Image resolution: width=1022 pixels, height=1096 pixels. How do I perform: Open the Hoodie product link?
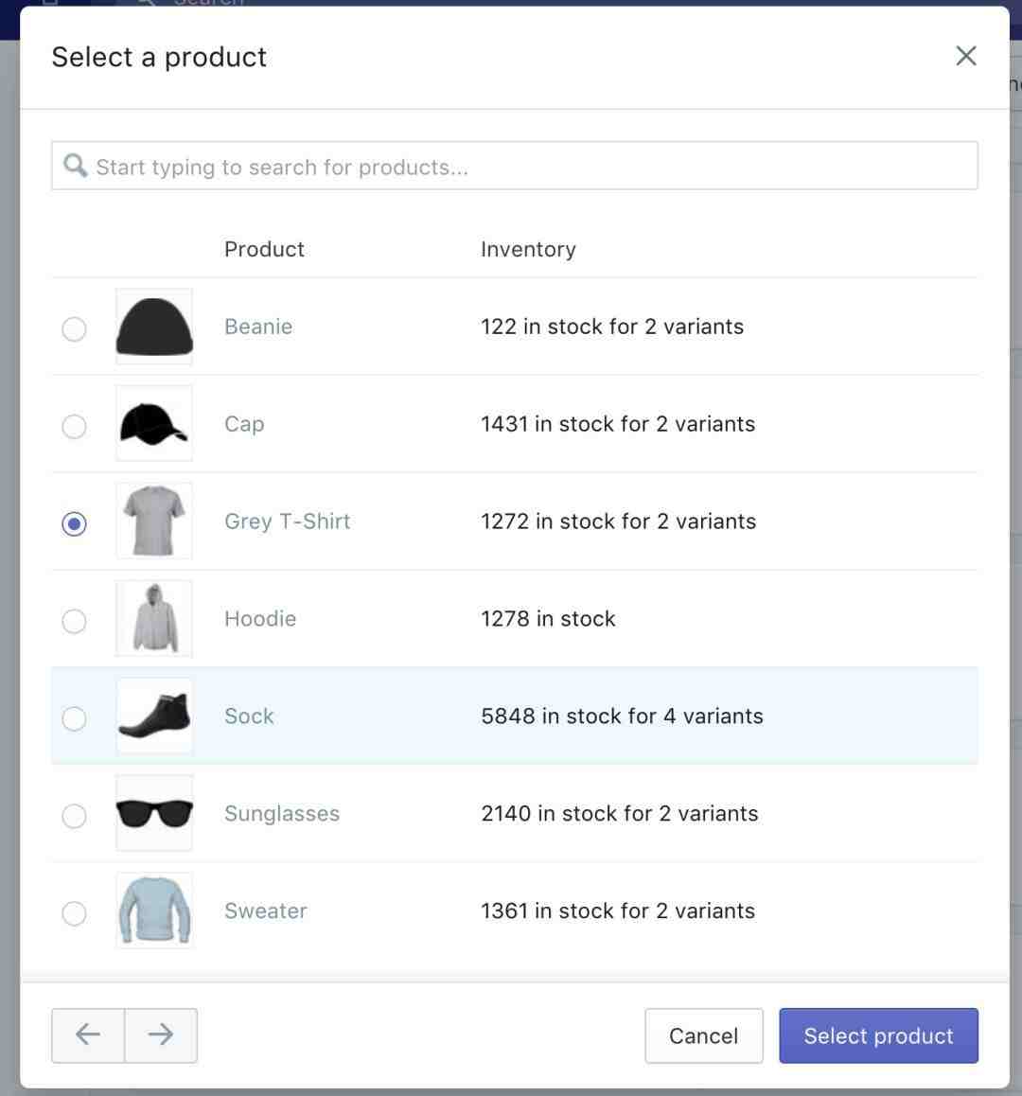pyautogui.click(x=260, y=619)
